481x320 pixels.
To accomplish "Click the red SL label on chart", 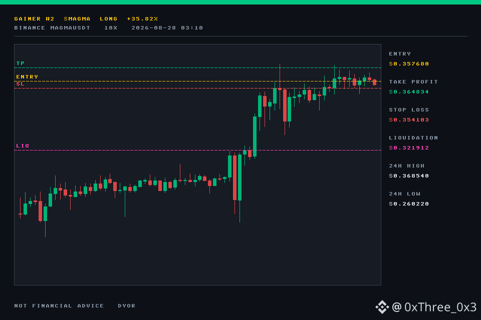I will pyautogui.click(x=20, y=84).
